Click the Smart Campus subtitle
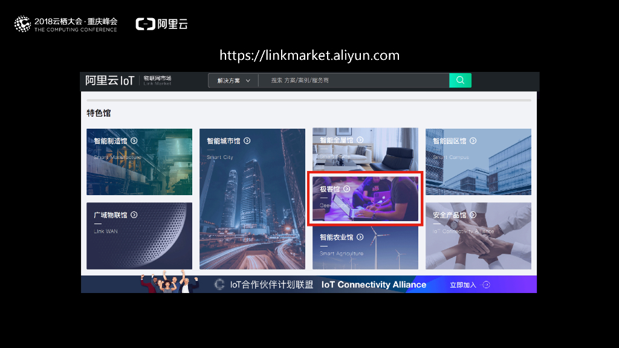The width and height of the screenshot is (619, 348). coord(451,157)
